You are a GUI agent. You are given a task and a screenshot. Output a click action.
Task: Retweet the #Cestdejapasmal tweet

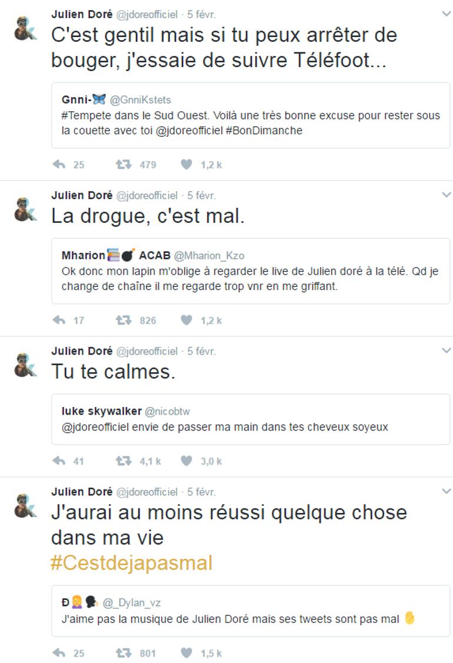click(x=124, y=652)
